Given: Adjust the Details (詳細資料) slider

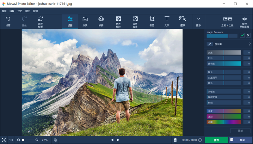Looking at the screenshot, I should 224,97.
